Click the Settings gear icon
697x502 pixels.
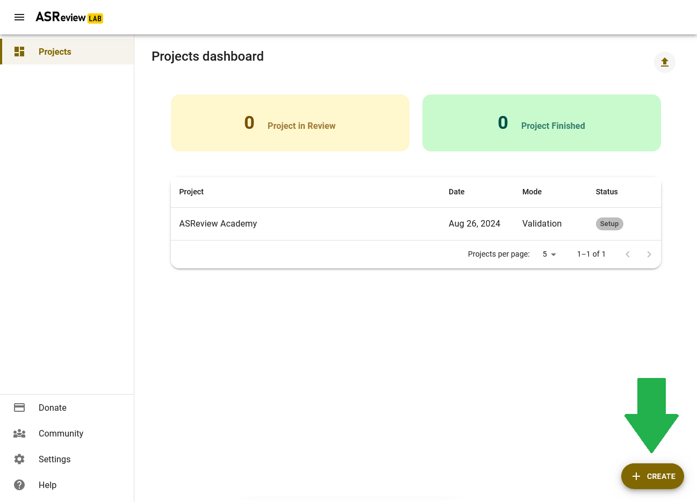(x=19, y=459)
